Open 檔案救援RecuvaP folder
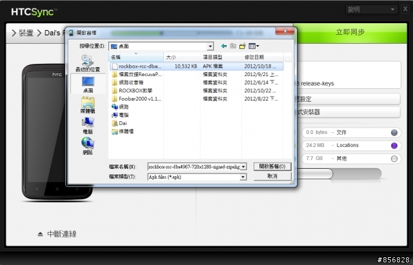Screen dimensions: 413x265 (x=136, y=75)
